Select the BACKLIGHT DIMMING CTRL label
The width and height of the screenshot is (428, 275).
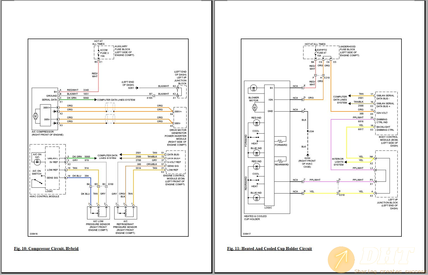[385, 128]
